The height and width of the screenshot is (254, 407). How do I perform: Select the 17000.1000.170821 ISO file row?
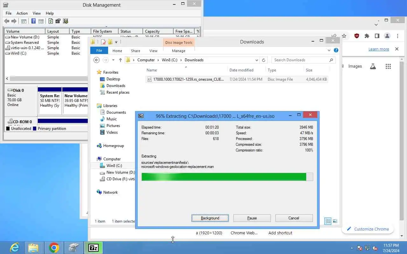[237, 79]
